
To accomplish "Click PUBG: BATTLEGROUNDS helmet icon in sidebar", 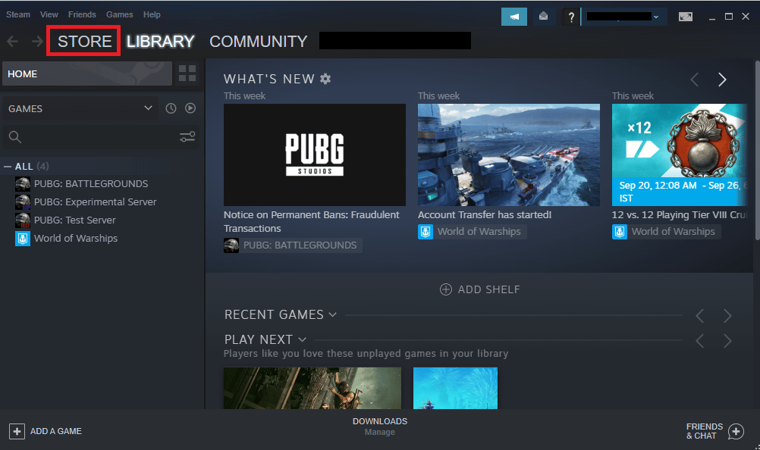I will 23,184.
